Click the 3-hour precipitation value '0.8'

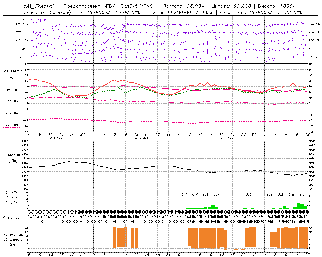pos(280,195)
